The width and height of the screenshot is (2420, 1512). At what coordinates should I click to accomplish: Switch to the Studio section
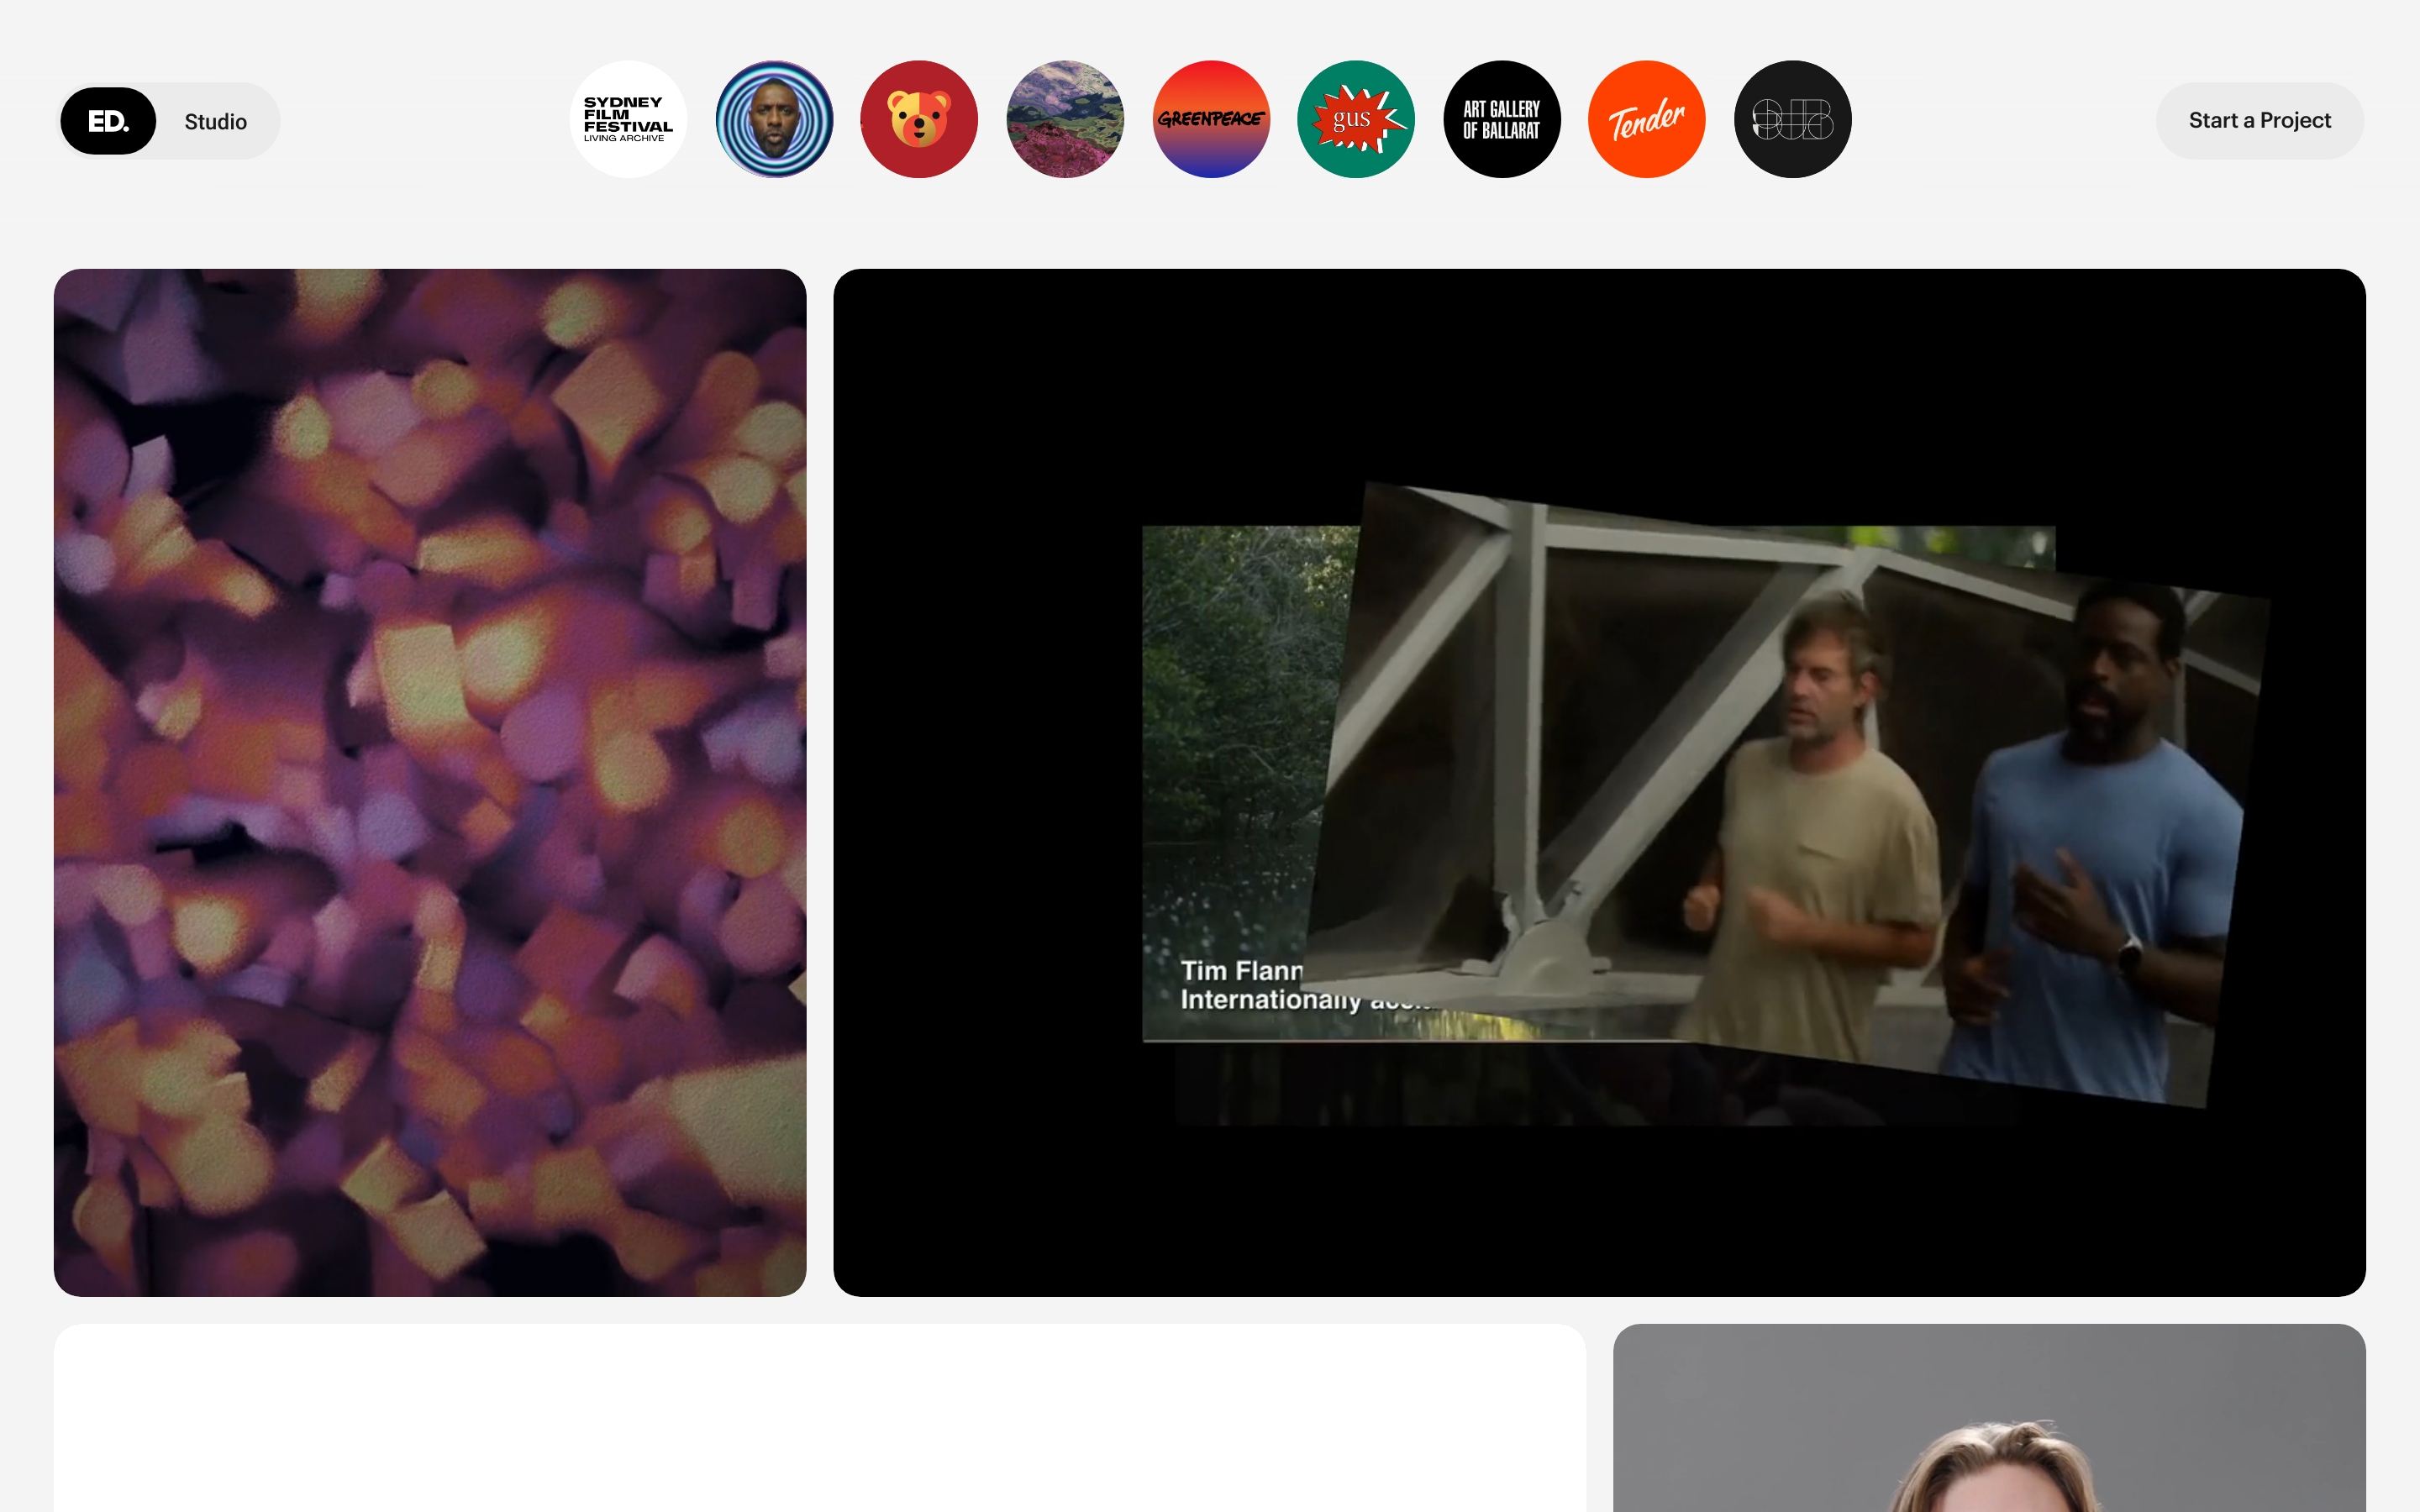(215, 121)
